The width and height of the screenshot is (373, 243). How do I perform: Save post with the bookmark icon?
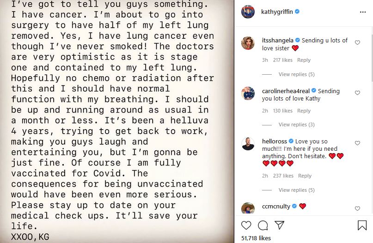pyautogui.click(x=362, y=225)
